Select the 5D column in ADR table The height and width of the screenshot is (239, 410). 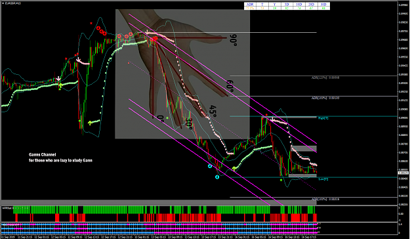click(x=287, y=5)
